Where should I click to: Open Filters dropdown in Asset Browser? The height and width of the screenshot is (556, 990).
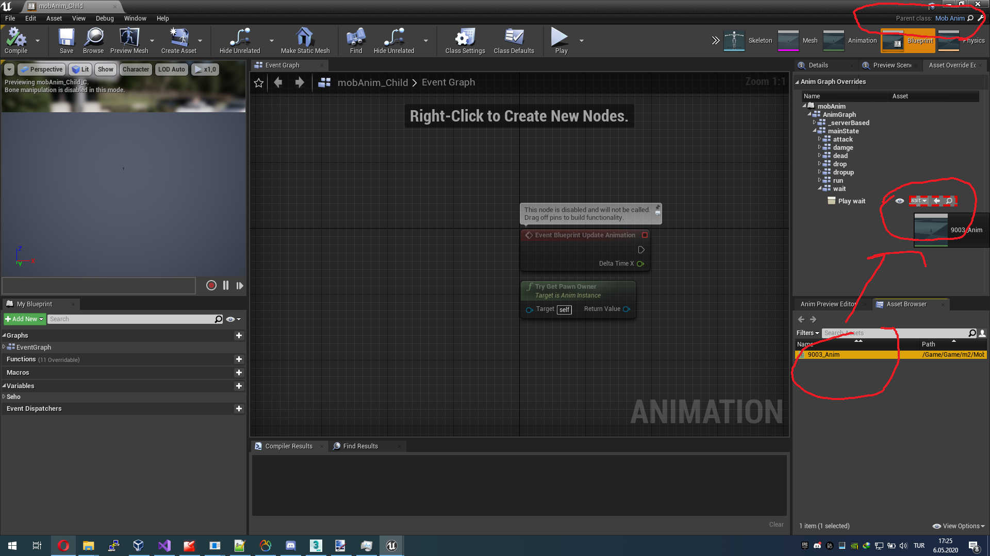tap(807, 333)
